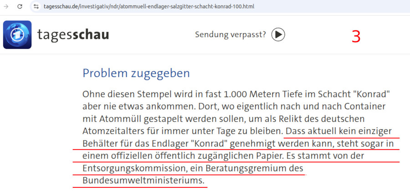Click the 'Problem zugegeben' heading

tap(136, 73)
